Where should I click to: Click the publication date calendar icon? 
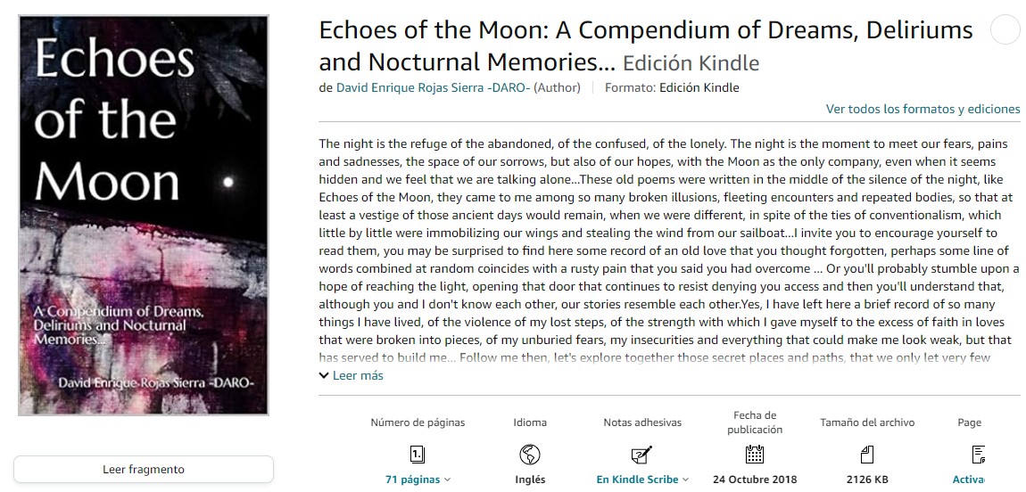click(755, 455)
